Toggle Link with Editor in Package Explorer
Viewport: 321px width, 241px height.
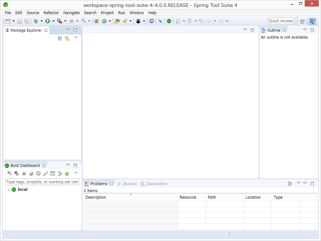click(x=67, y=38)
